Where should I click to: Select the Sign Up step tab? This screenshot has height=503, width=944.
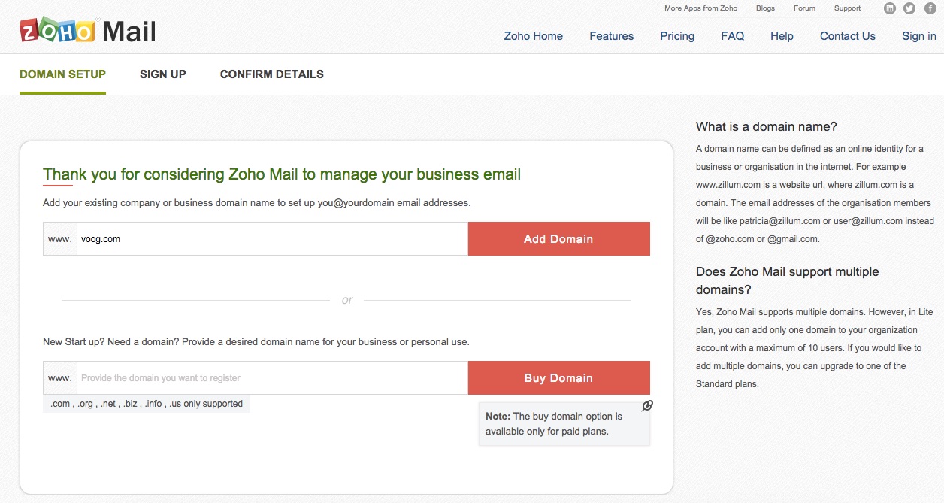coord(162,74)
